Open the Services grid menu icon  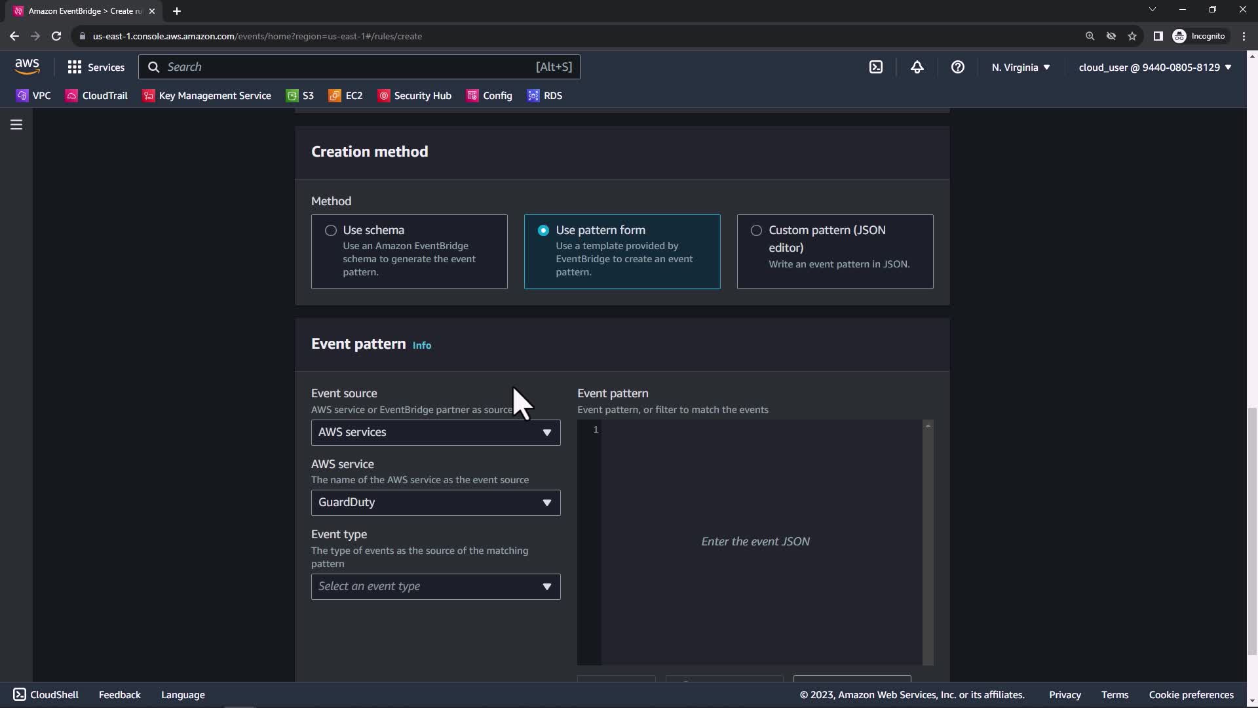(75, 67)
